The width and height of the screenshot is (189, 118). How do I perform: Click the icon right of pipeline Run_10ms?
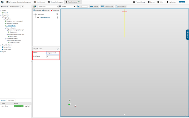57,14
